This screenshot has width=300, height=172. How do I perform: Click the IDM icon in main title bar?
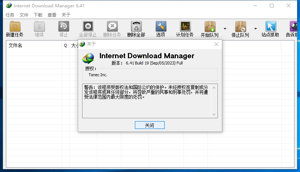pyautogui.click(x=9, y=6)
